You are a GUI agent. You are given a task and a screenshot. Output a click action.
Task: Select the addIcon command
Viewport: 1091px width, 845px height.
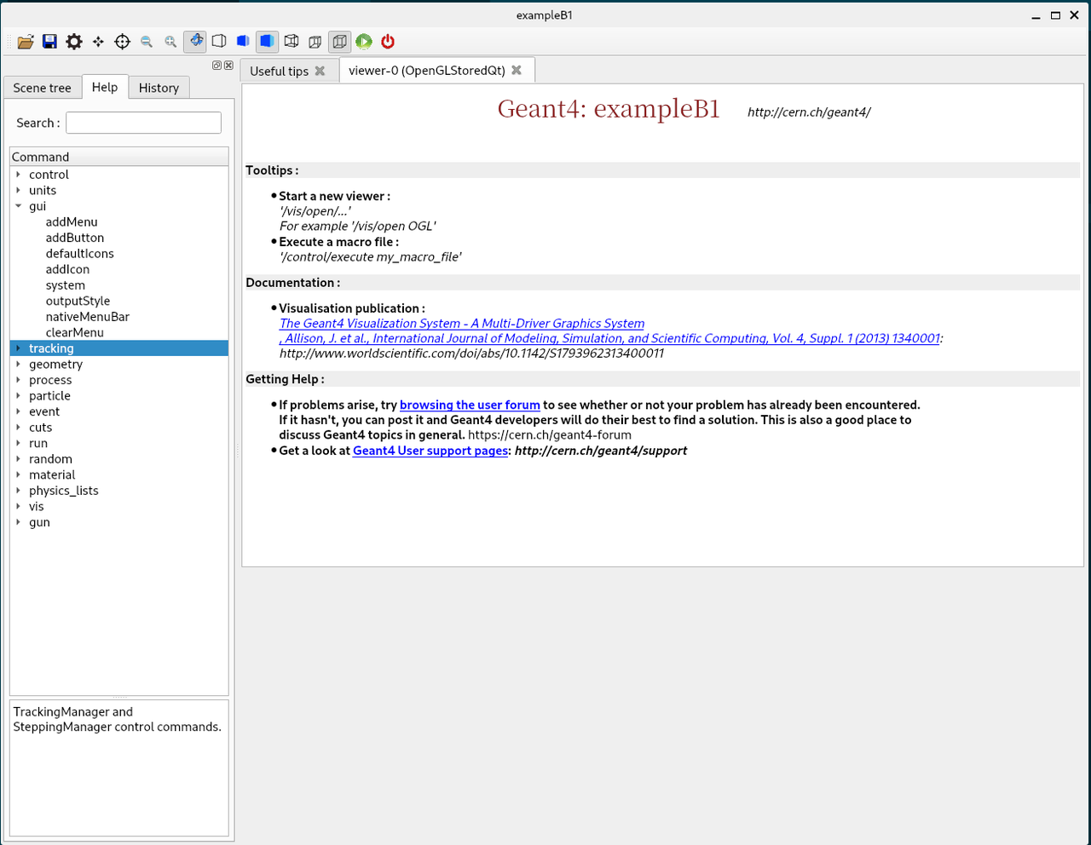67,269
